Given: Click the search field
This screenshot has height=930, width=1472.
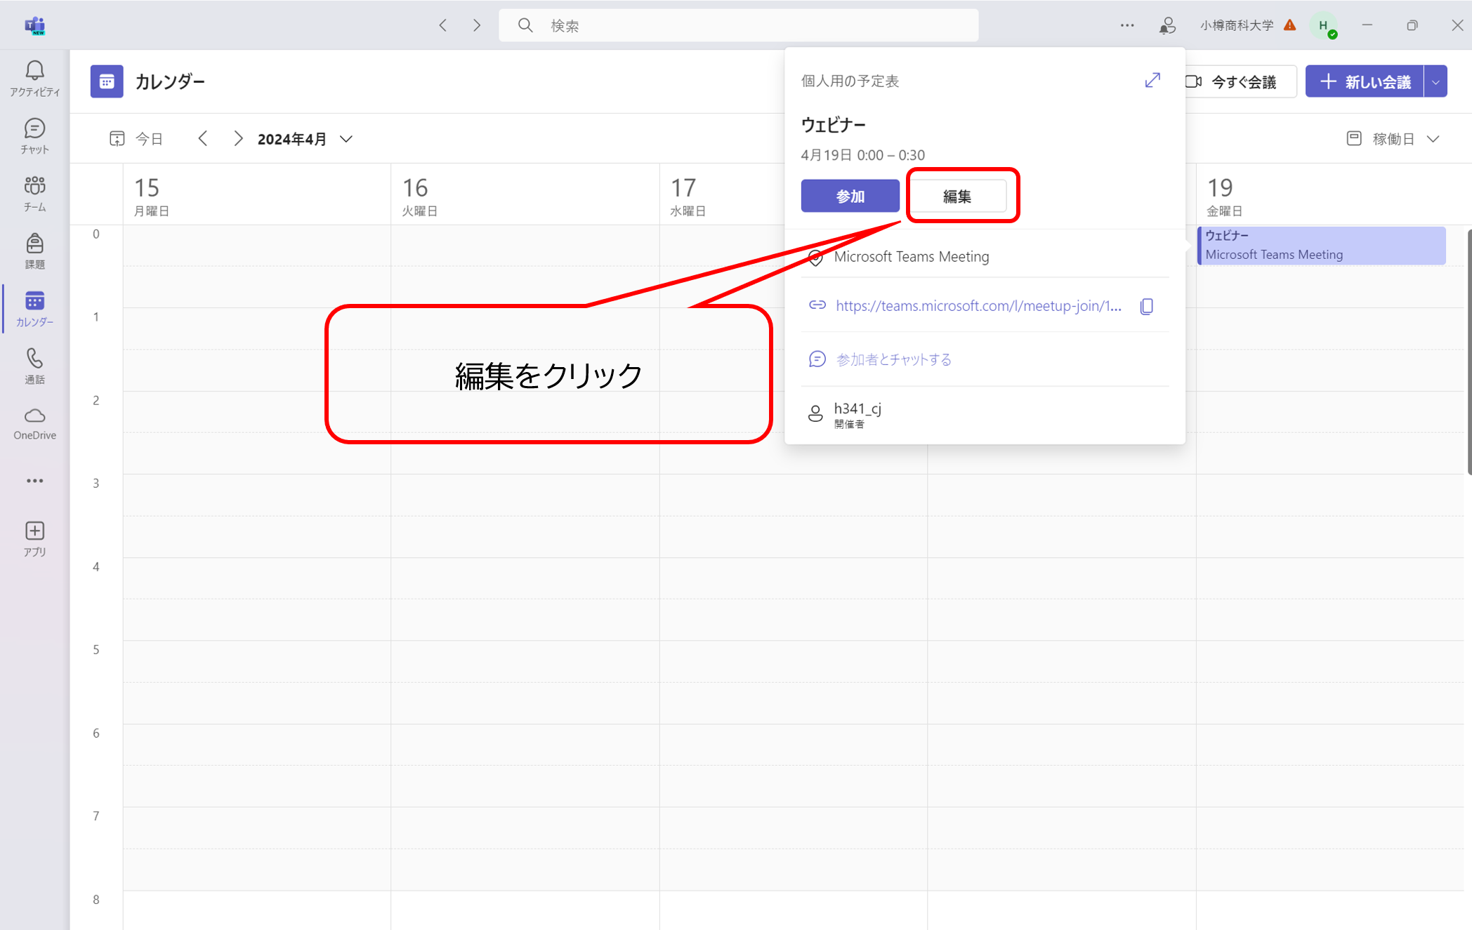Looking at the screenshot, I should click(x=737, y=25).
